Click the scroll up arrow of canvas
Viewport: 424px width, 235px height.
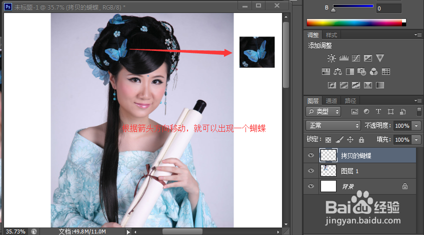click(x=286, y=17)
